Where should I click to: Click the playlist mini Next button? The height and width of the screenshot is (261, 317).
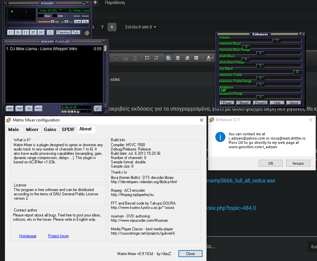tap(75, 112)
